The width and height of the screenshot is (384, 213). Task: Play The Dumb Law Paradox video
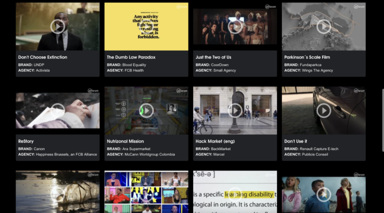146,26
